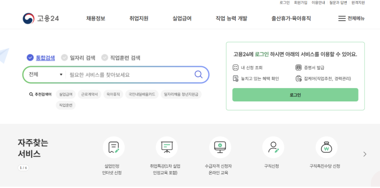
Task: Open 실업급여 menu
Action: click(x=182, y=18)
